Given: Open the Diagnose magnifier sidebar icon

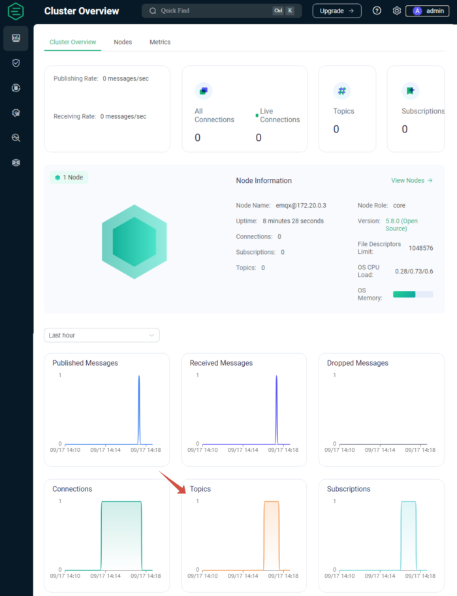Looking at the screenshot, I should [x=16, y=138].
